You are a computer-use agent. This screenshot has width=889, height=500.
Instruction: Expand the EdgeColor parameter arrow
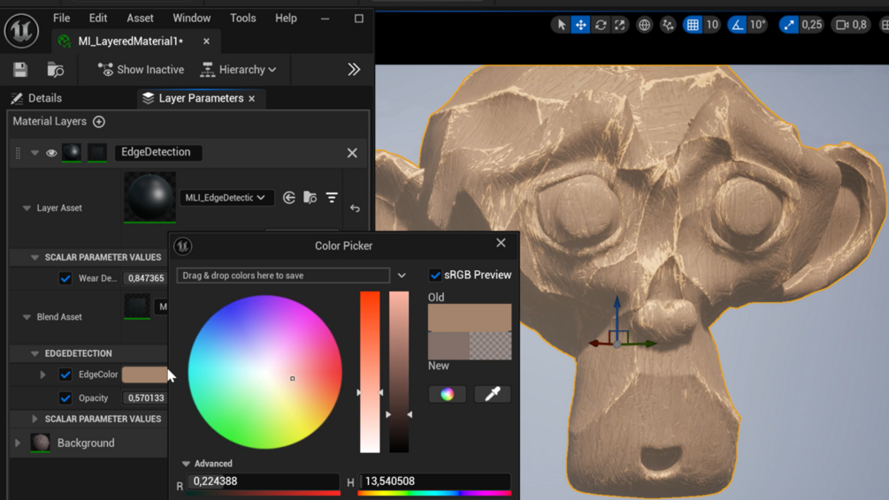pyautogui.click(x=42, y=375)
